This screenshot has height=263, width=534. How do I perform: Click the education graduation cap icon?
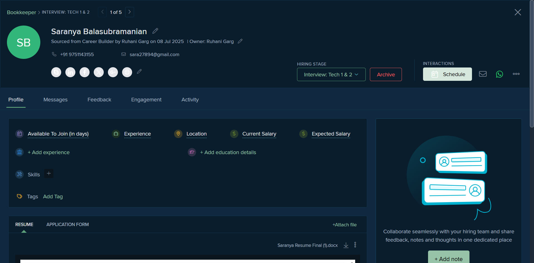coord(192,152)
